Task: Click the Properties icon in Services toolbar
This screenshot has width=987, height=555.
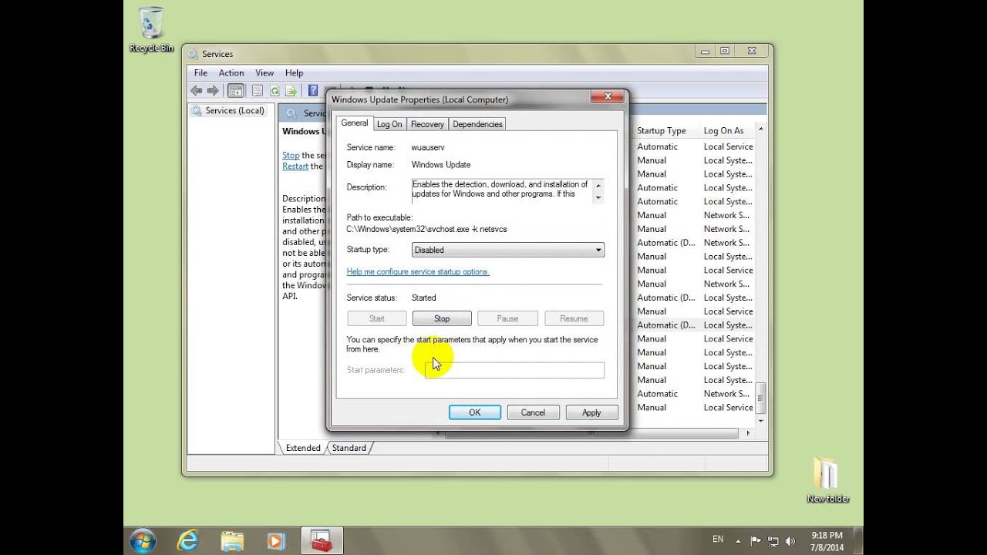Action: 258,91
